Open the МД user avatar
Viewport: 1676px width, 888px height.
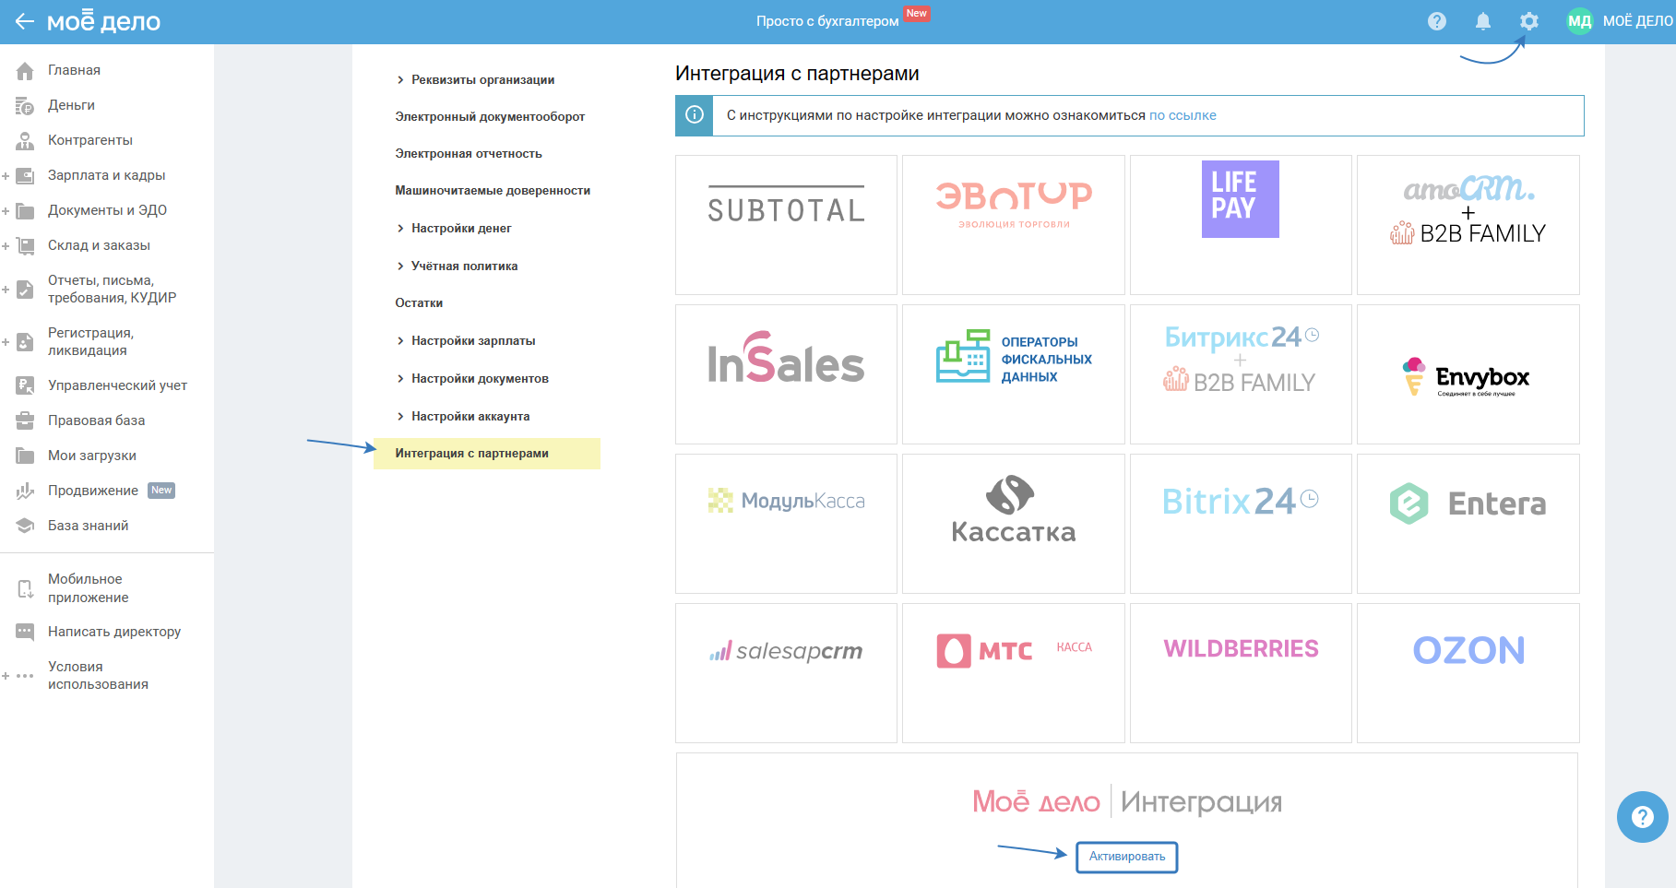coord(1580,21)
